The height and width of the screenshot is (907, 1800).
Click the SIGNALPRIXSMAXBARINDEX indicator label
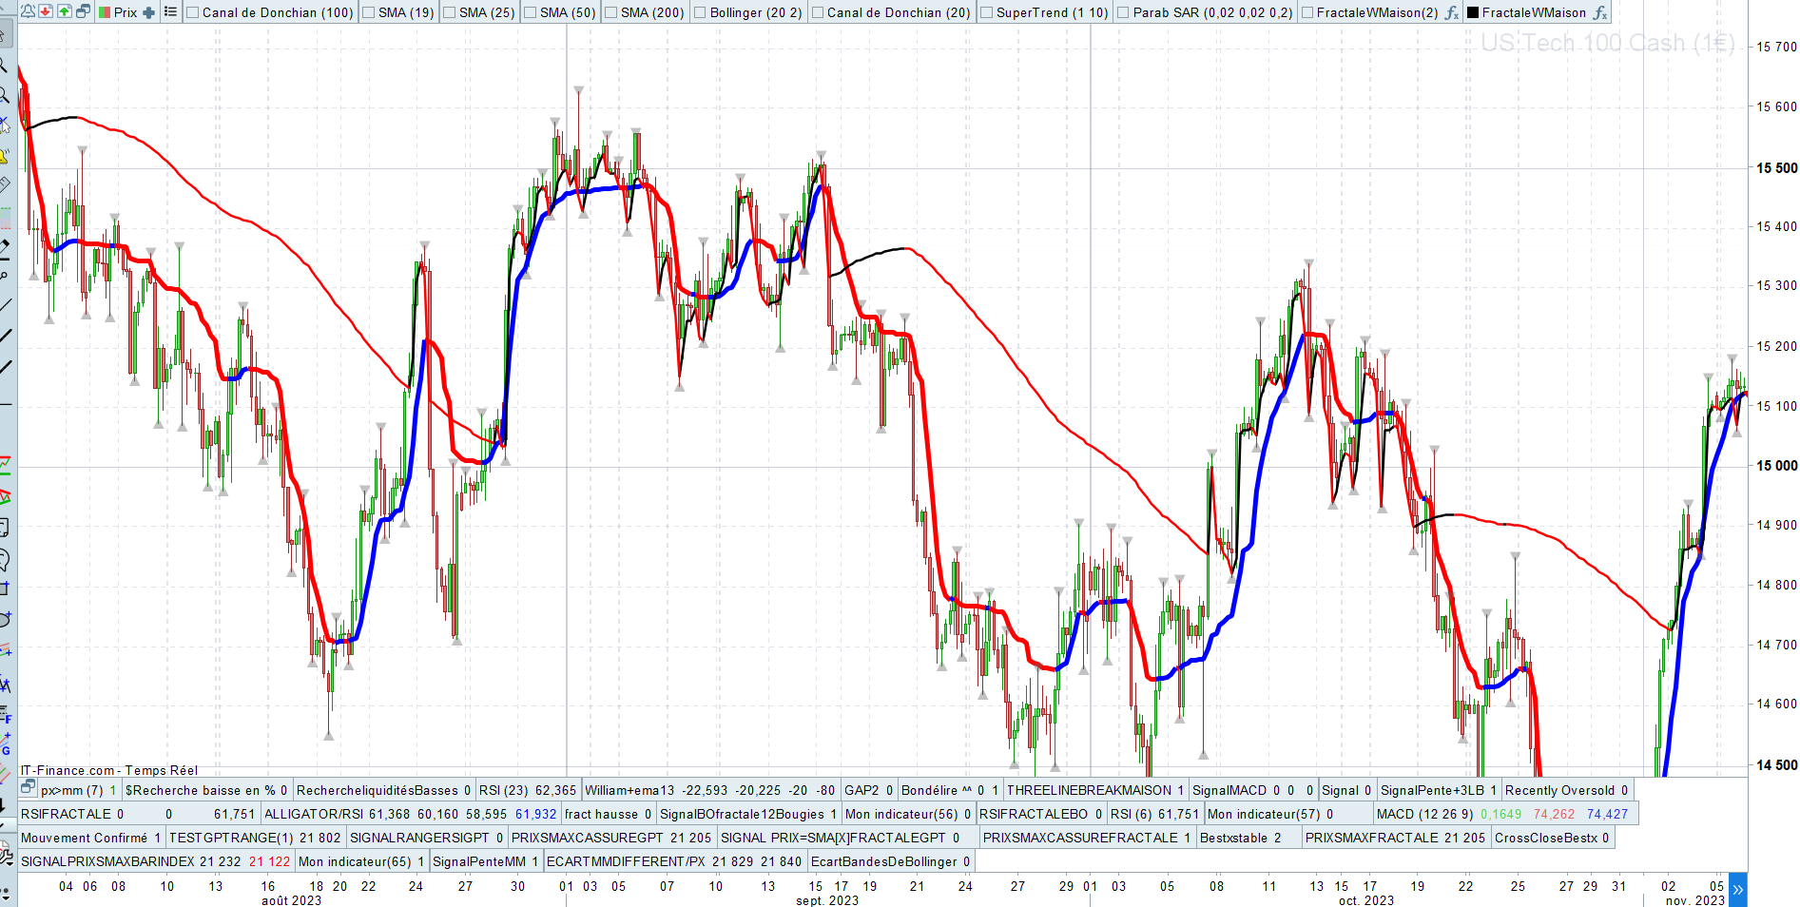click(x=107, y=861)
